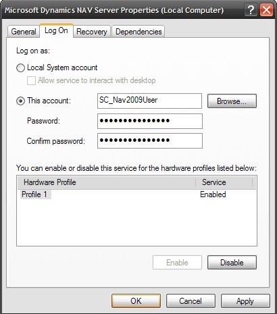Click into the Confirm password field
Screen dimensions: 277x314
click(x=150, y=140)
